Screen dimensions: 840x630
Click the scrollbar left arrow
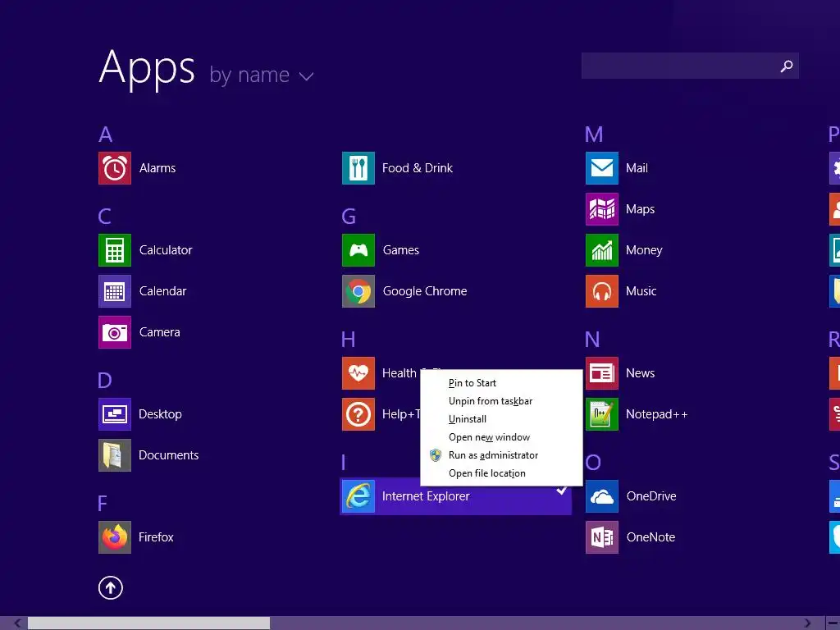click(x=18, y=623)
